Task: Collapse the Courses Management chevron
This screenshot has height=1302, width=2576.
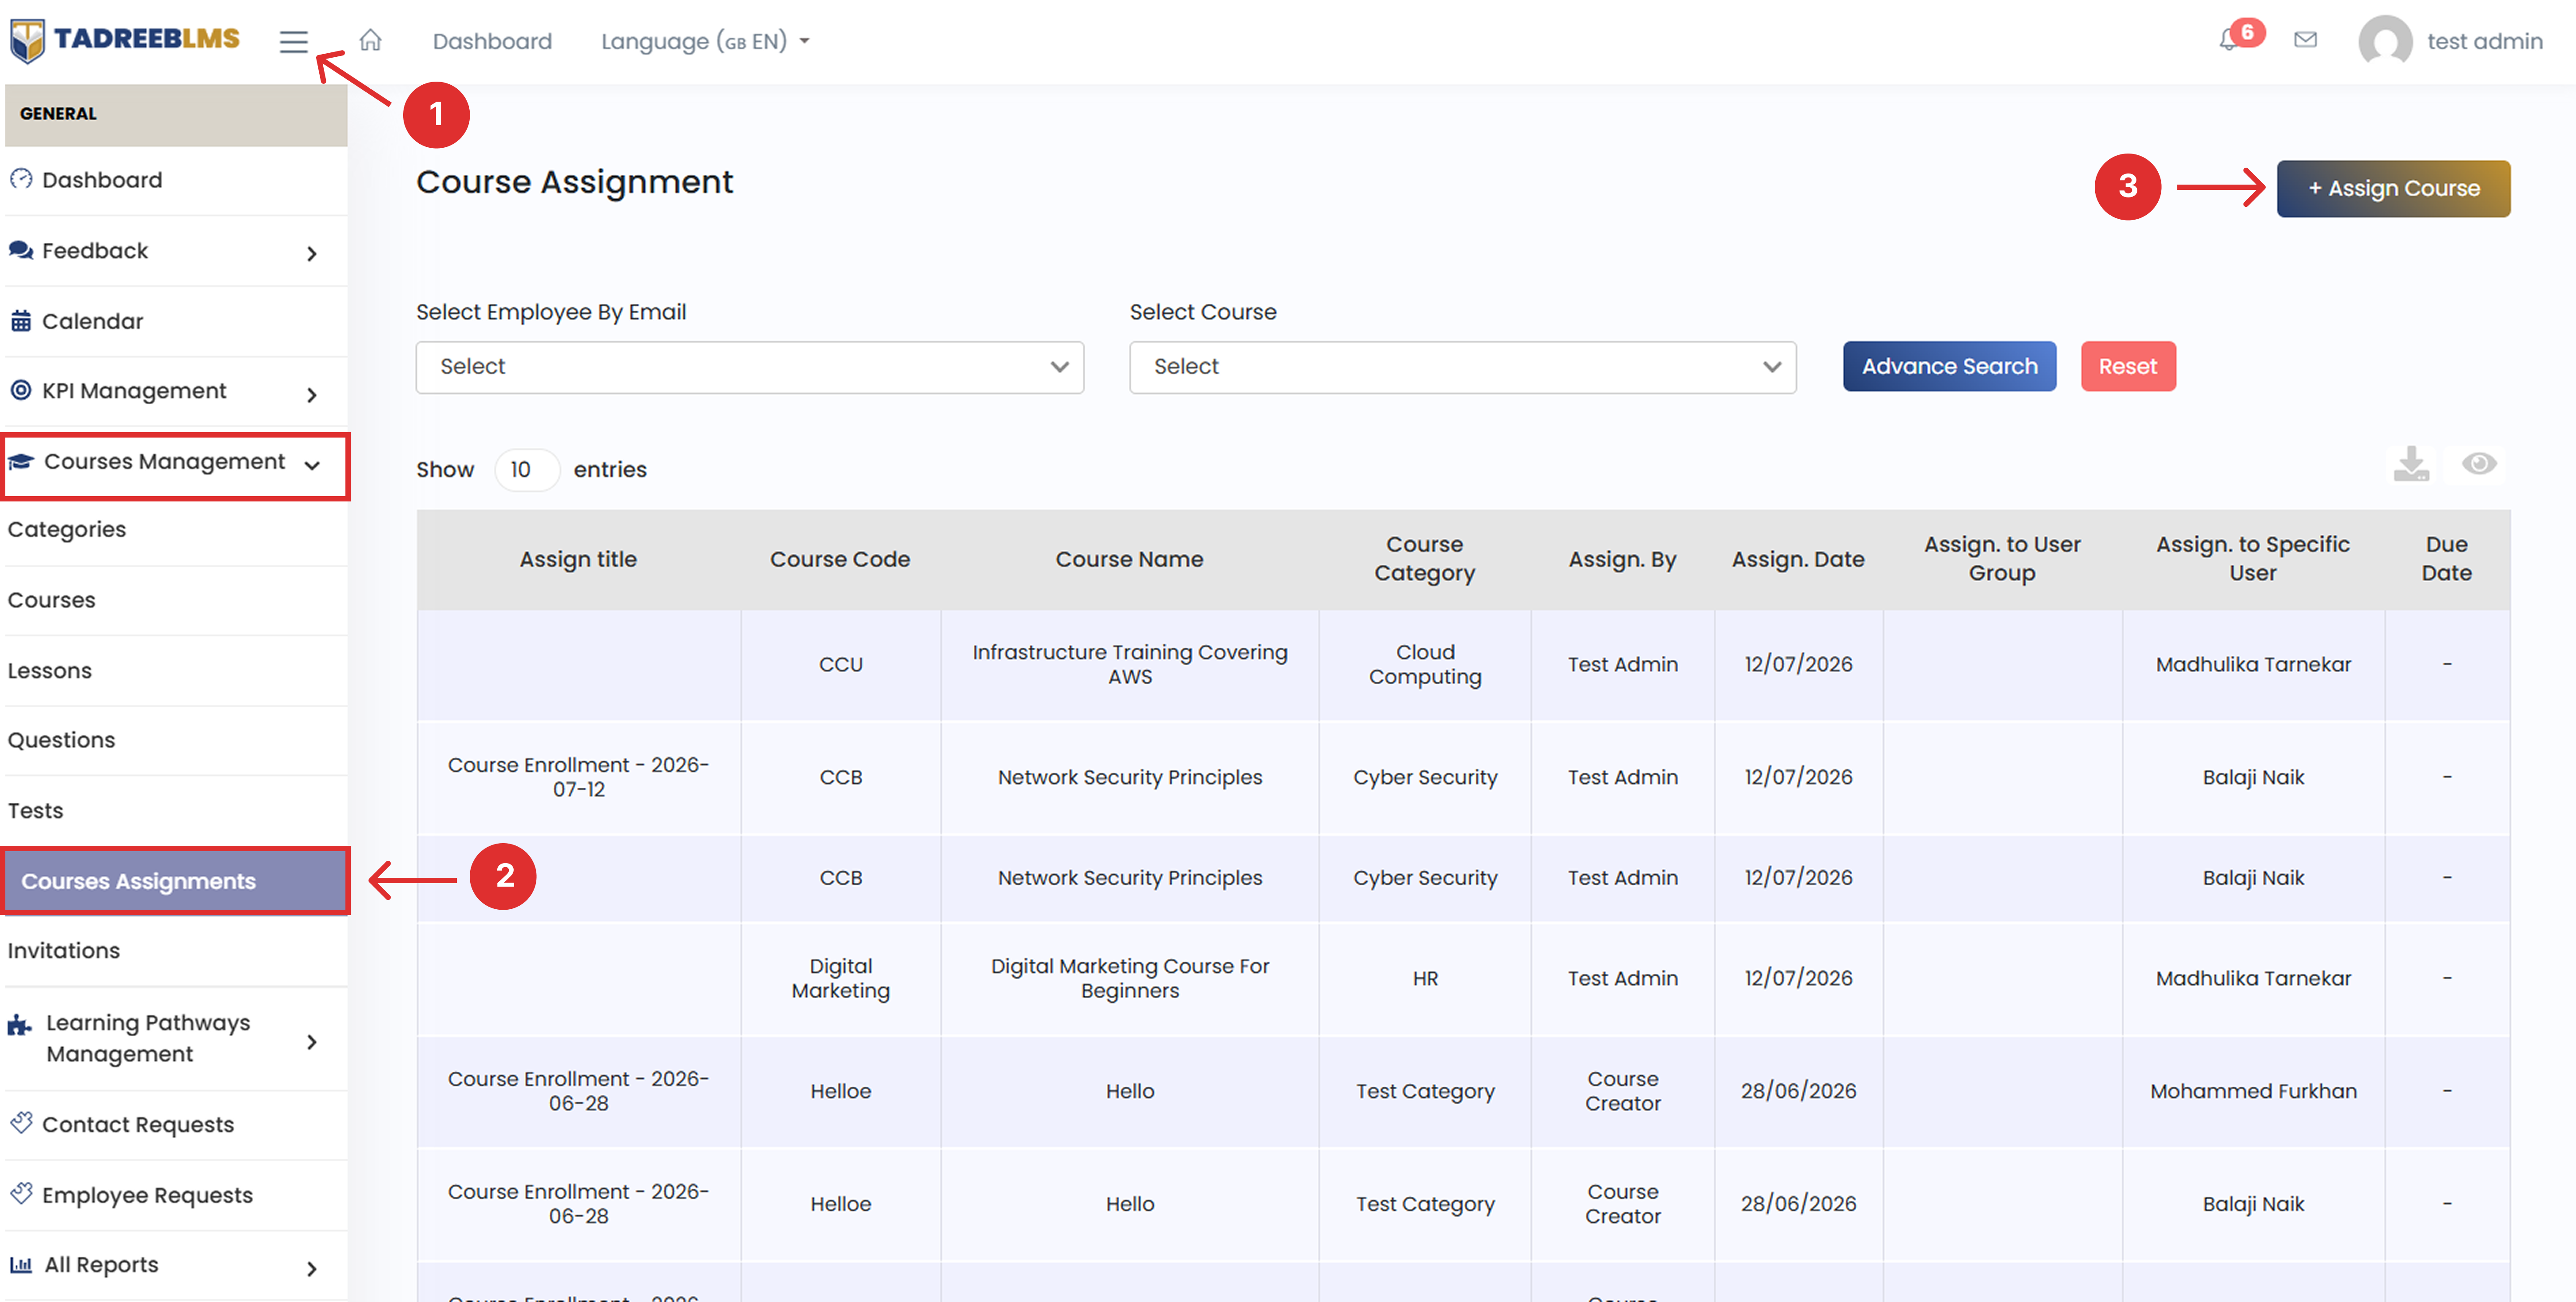Action: point(312,465)
